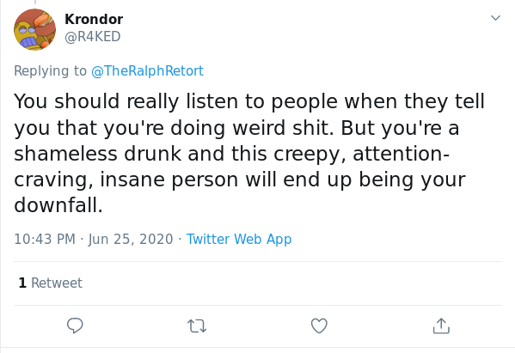515x353 pixels.
Task: Click the reply speech bubble icon
Action: pos(75,326)
